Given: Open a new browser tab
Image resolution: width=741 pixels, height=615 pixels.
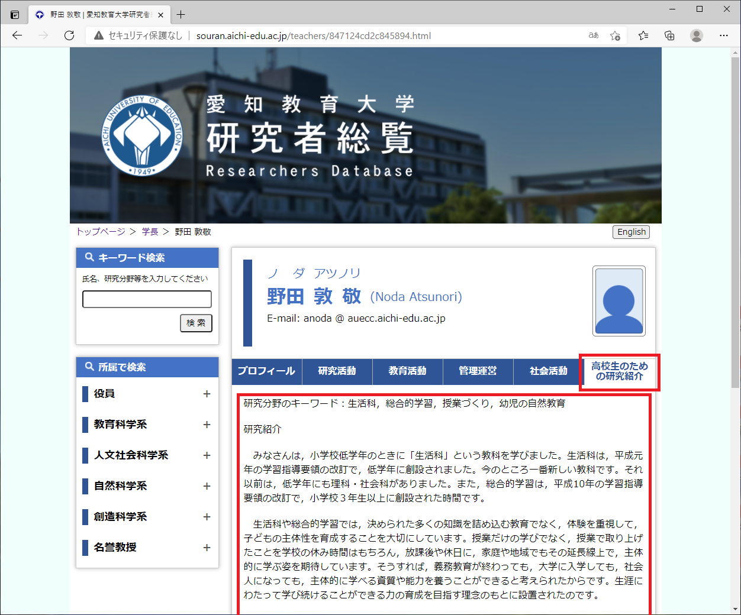Looking at the screenshot, I should click(181, 15).
